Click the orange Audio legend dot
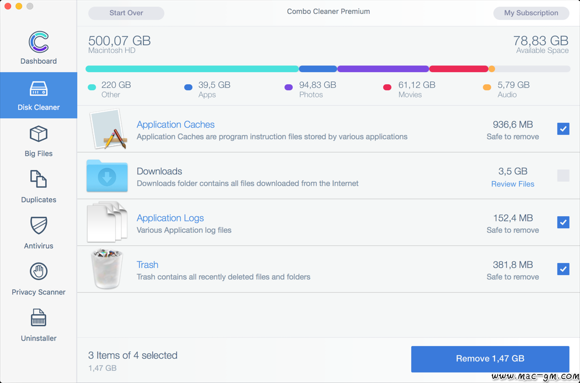Image resolution: width=580 pixels, height=383 pixels. coord(487,87)
